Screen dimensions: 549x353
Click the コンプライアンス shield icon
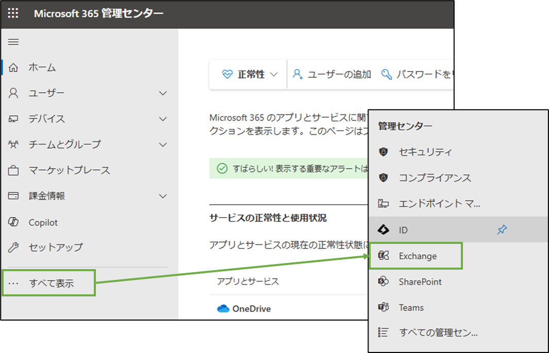point(384,178)
